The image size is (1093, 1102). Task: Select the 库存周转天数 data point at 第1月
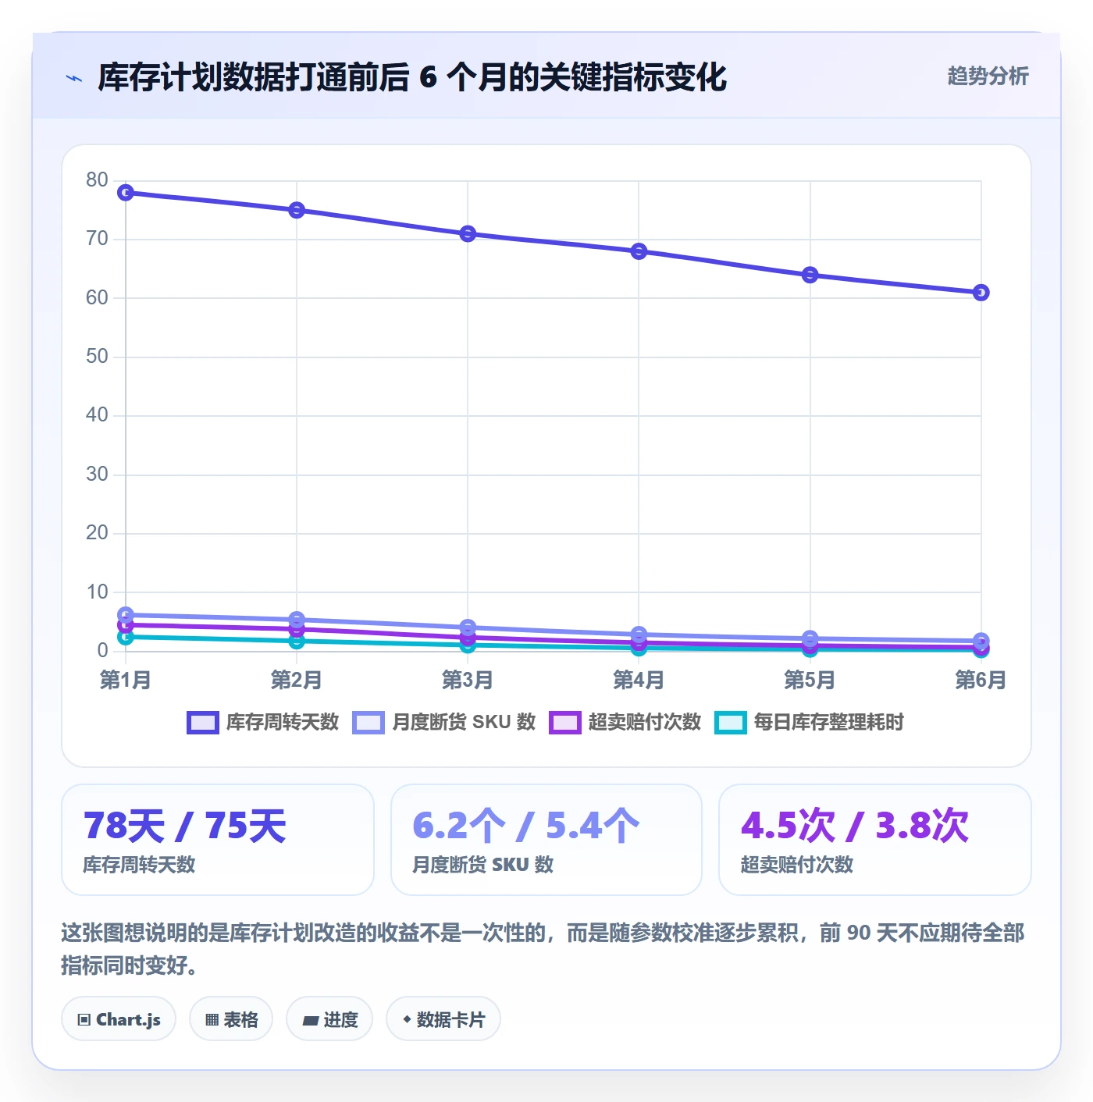126,192
